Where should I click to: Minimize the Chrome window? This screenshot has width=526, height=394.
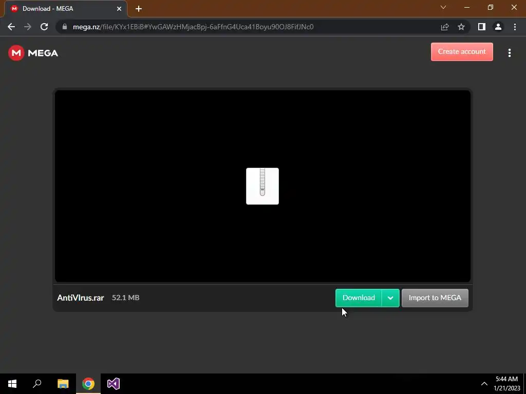(466, 7)
